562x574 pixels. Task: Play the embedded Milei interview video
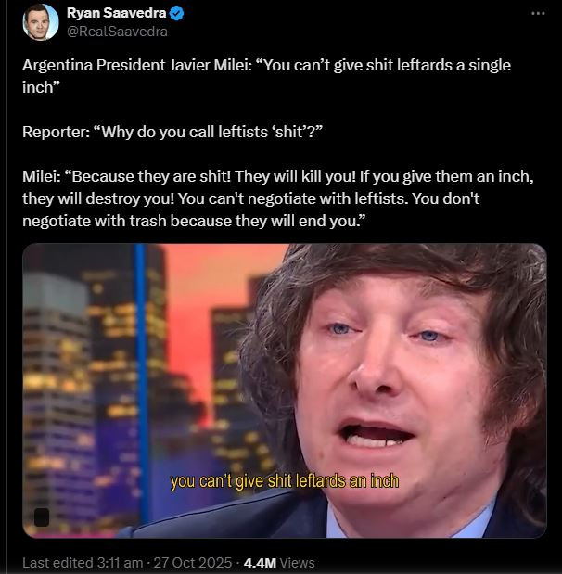coord(285,390)
